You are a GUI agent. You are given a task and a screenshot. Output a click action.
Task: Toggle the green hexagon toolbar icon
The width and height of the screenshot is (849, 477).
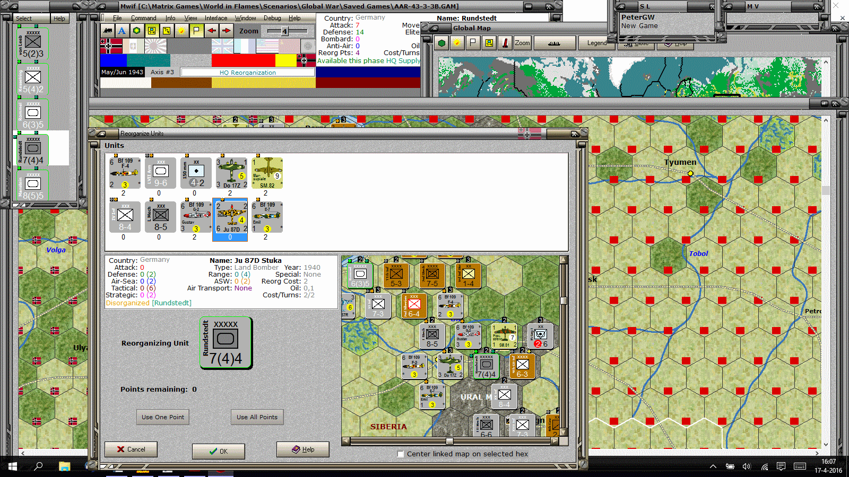[x=137, y=31]
